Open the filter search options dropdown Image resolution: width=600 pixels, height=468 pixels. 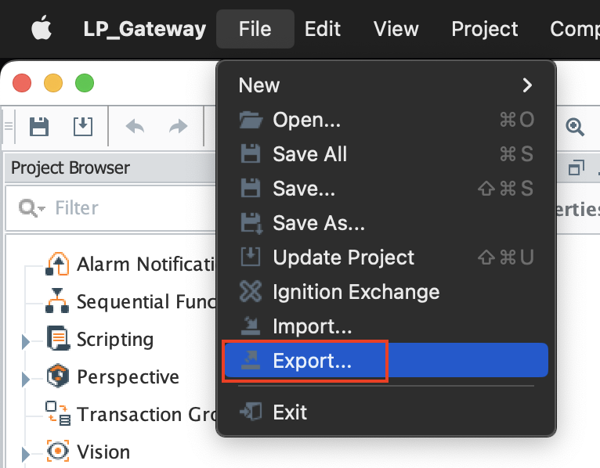[32, 208]
